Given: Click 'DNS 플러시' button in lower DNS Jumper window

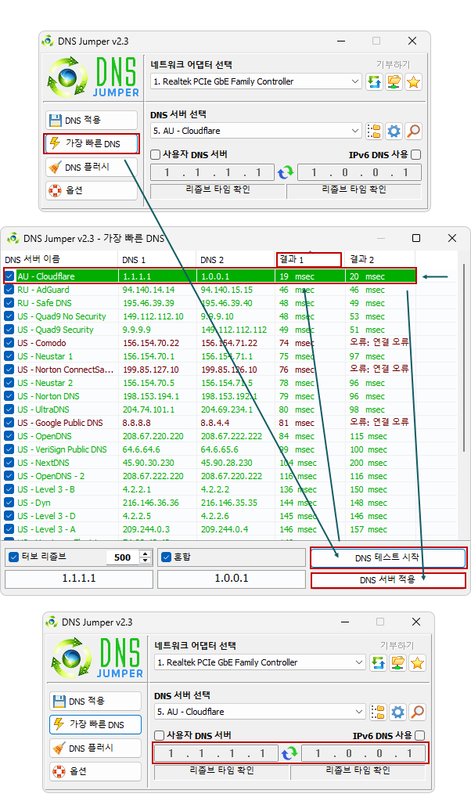Looking at the screenshot, I should pyautogui.click(x=95, y=748).
